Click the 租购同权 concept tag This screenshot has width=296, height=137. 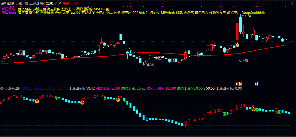click(x=153, y=13)
